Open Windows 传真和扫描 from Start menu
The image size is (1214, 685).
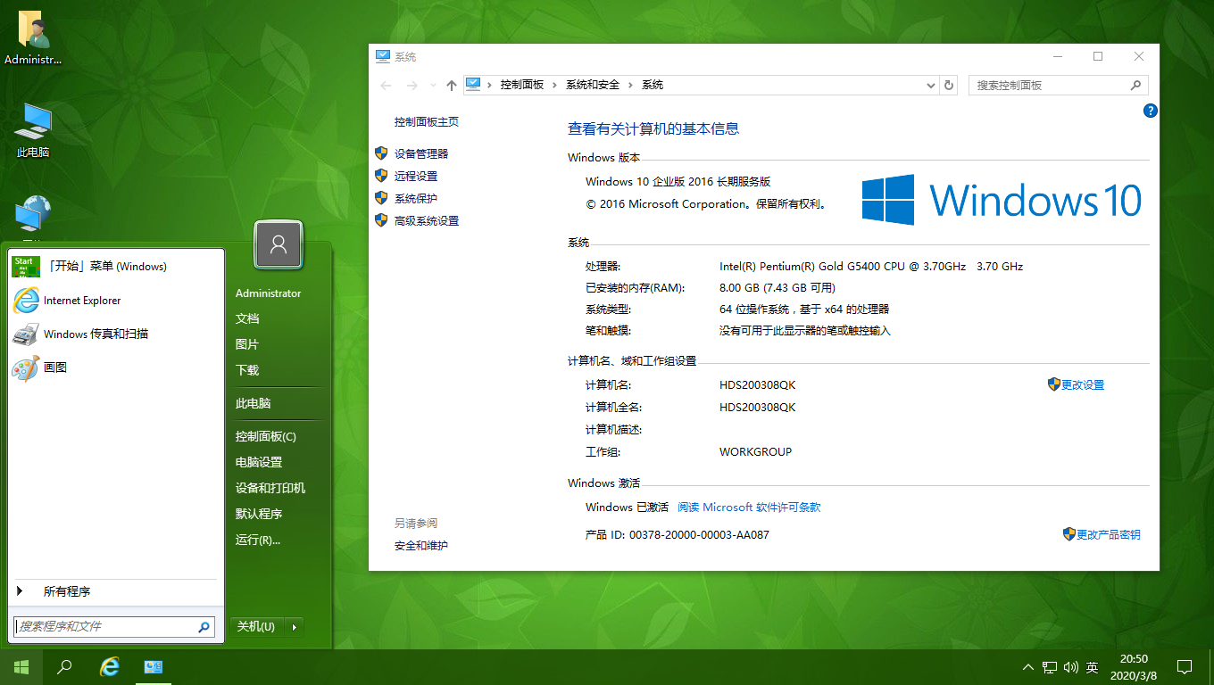tap(116, 334)
